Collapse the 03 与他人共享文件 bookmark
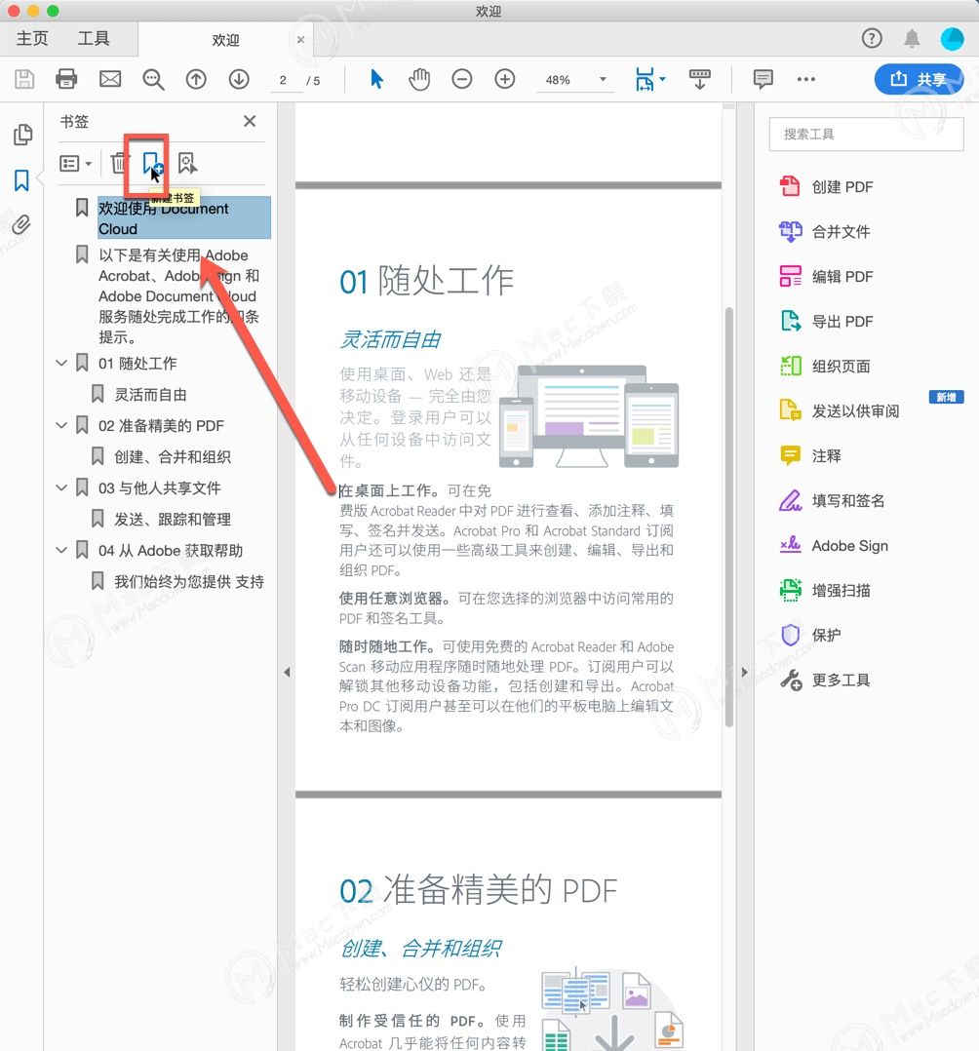 (61, 487)
